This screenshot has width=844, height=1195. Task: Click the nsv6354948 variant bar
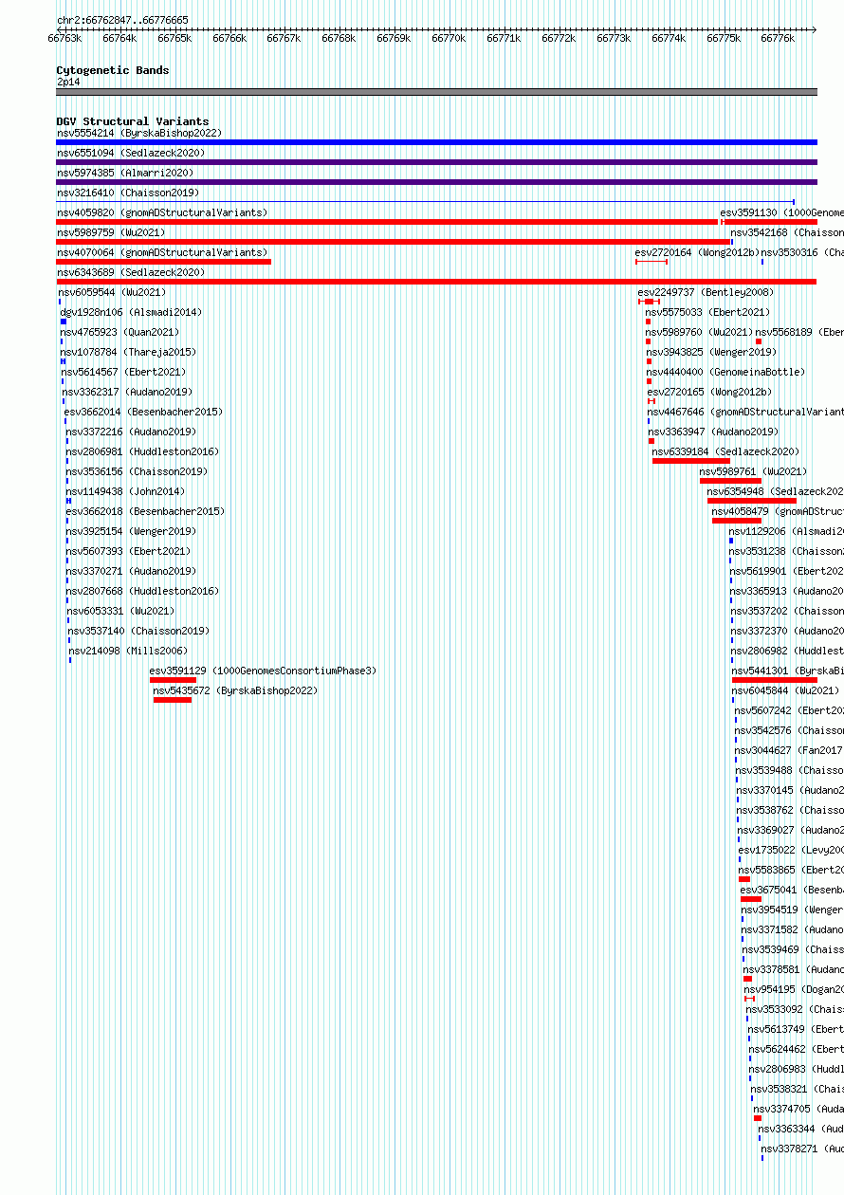pos(752,501)
